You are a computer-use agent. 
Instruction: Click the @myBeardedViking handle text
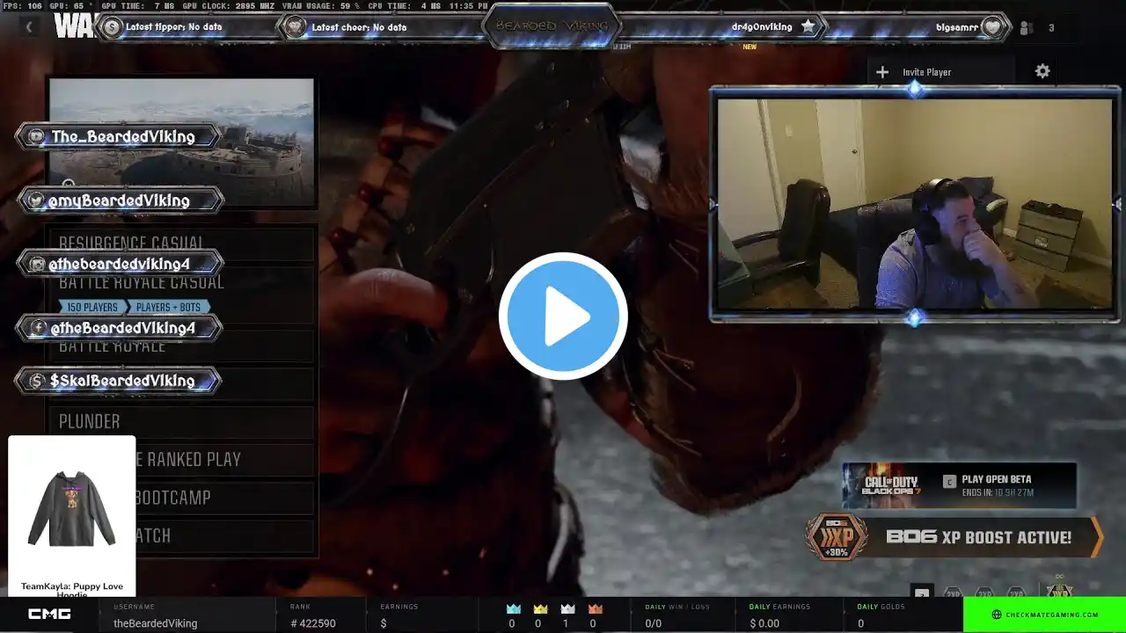[119, 200]
